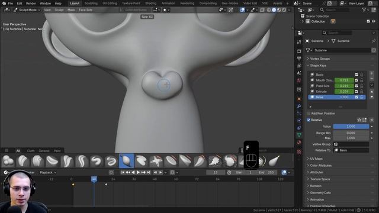This screenshot has width=379, height=213.
Task: Switch to solid viewport shading
Action: click(x=274, y=10)
